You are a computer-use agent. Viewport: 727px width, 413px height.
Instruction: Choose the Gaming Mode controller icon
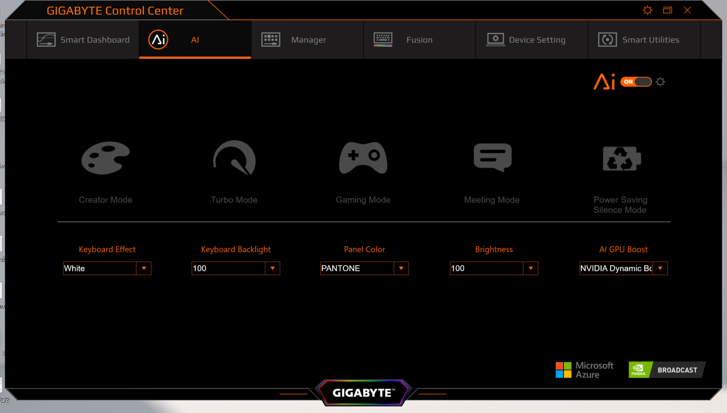[x=363, y=158]
